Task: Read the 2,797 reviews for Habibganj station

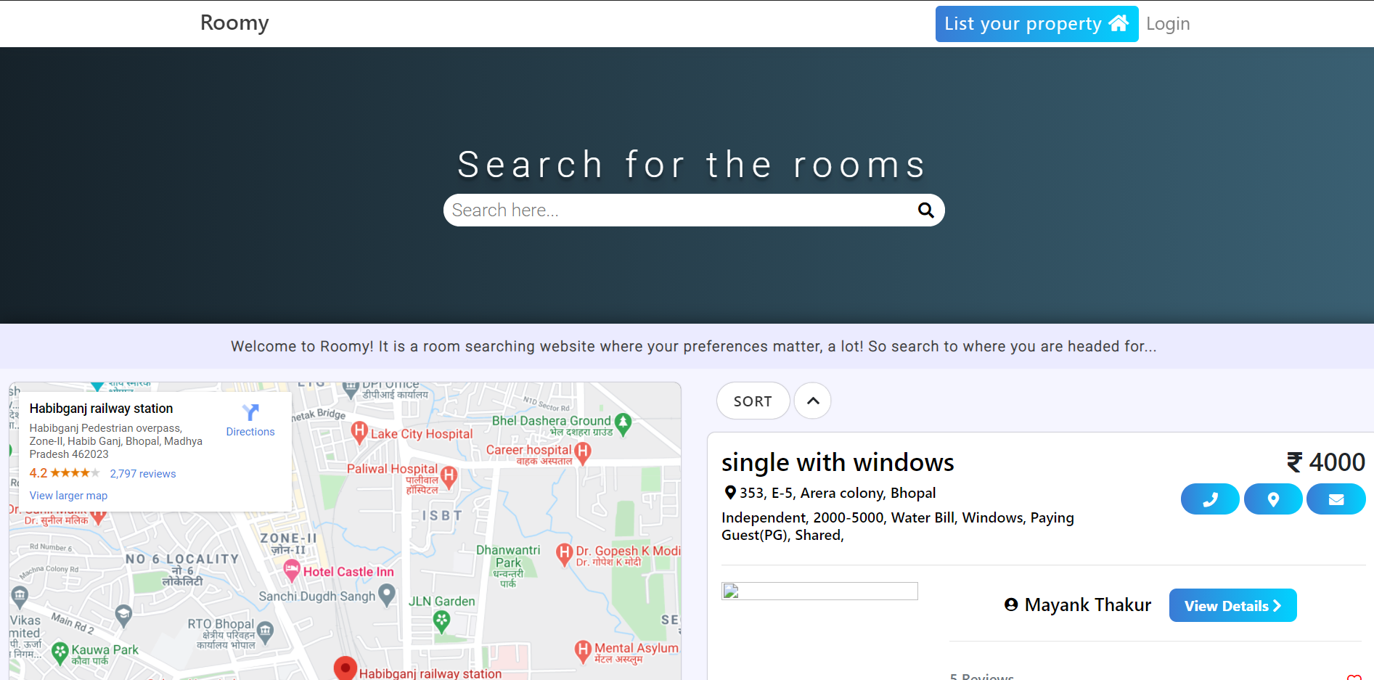Action: (143, 472)
